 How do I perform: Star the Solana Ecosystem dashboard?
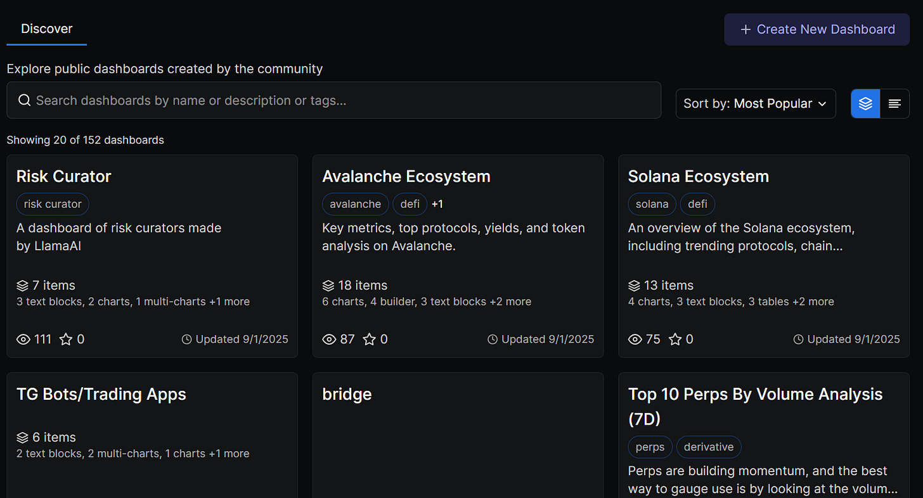coord(675,340)
